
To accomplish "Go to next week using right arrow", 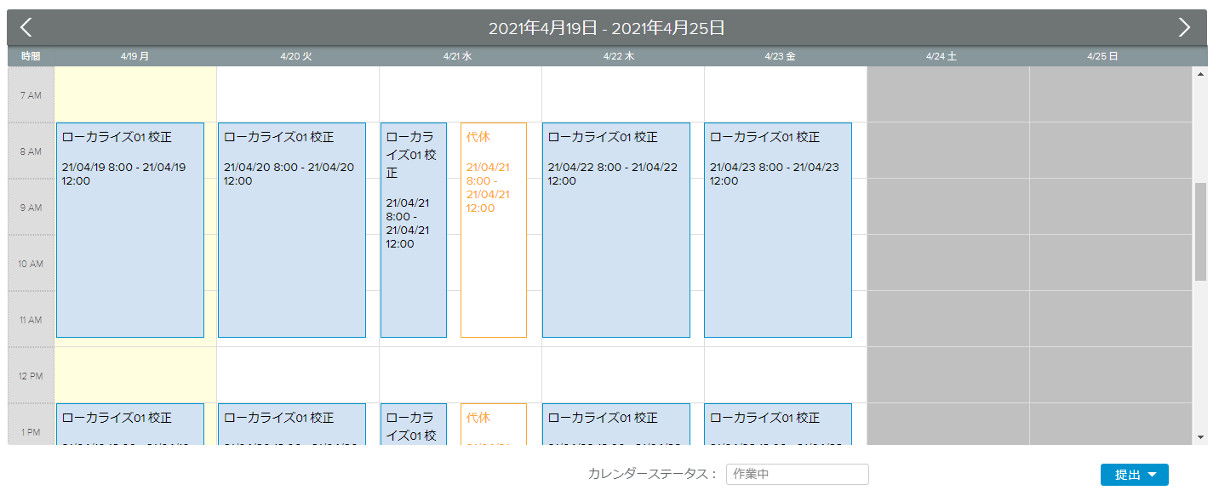I will click(x=1184, y=27).
